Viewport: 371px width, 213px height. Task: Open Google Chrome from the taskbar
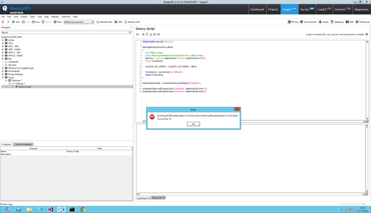[x=83, y=210]
